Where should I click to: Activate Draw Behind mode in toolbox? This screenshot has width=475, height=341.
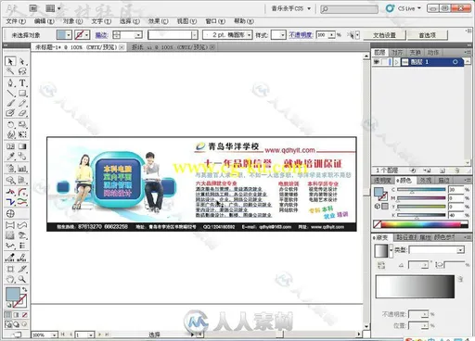pyautogui.click(x=16, y=324)
